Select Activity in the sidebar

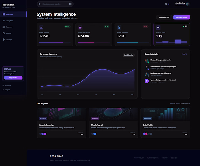click(13, 33)
